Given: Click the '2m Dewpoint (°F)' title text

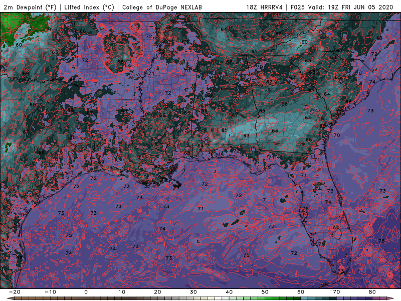Looking at the screenshot, I should click(30, 7).
